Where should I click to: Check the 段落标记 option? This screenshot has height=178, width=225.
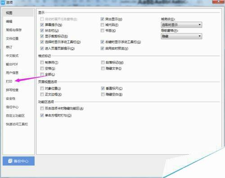(103, 62)
